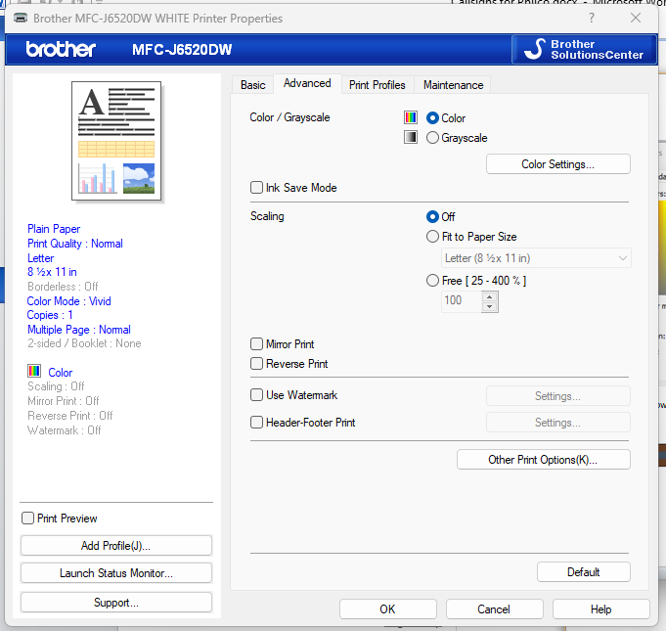This screenshot has height=631, width=666.
Task: Click '2-sided / Booklet : None' text
Action: 84,343
